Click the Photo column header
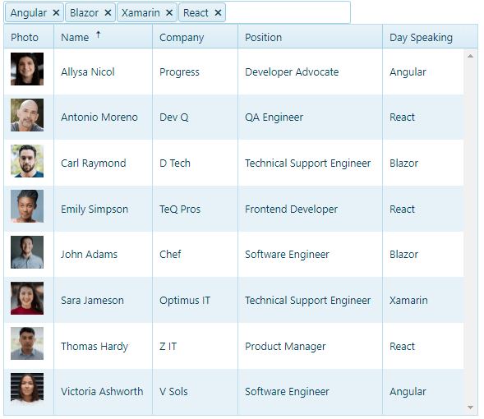484x419 pixels. [29, 37]
